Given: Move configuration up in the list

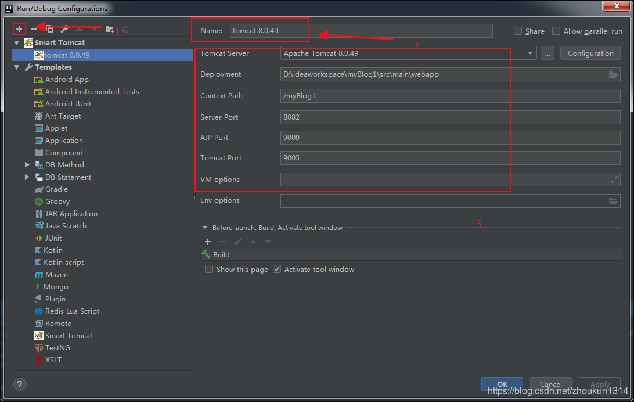Looking at the screenshot, I should tap(80, 28).
